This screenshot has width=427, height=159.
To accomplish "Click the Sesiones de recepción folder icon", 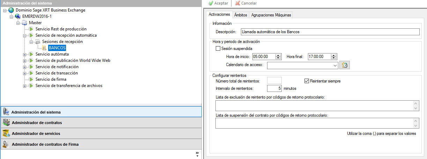I will (x=38, y=42).
